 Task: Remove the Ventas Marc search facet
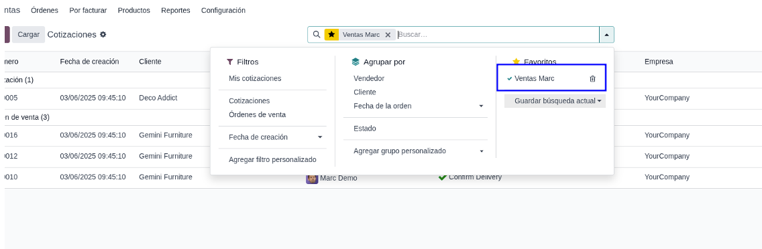[388, 34]
